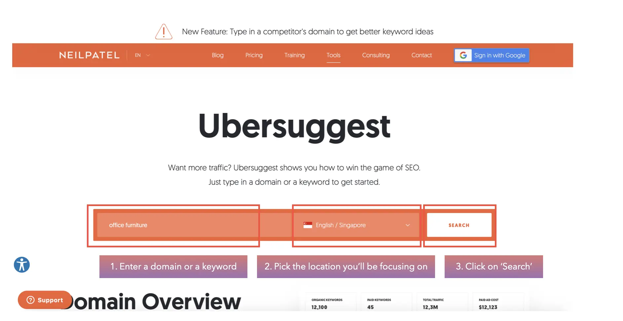Open the Support chat button
The image size is (623, 321).
[45, 300]
